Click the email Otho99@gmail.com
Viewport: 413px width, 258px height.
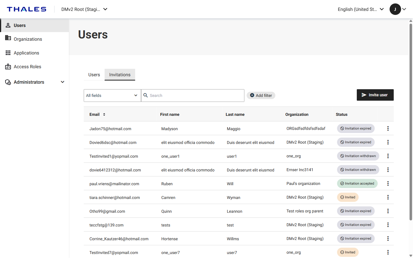pyautogui.click(x=107, y=211)
